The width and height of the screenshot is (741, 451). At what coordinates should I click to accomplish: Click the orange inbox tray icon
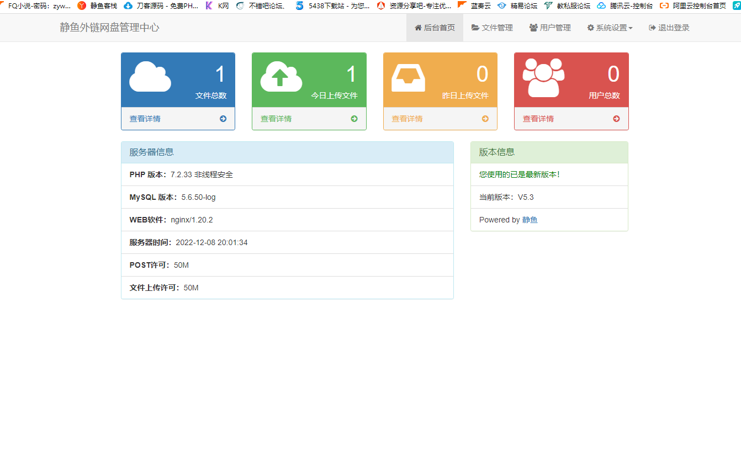tap(409, 78)
